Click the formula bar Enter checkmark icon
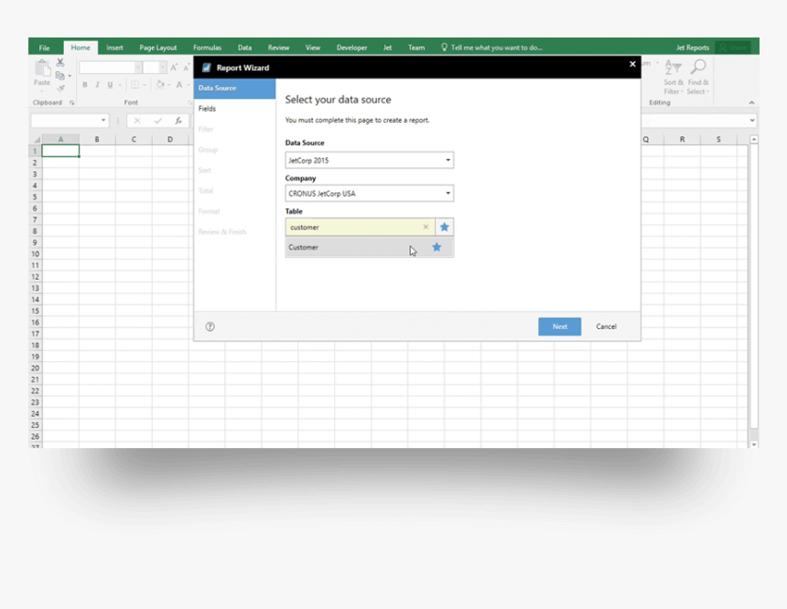 [158, 121]
